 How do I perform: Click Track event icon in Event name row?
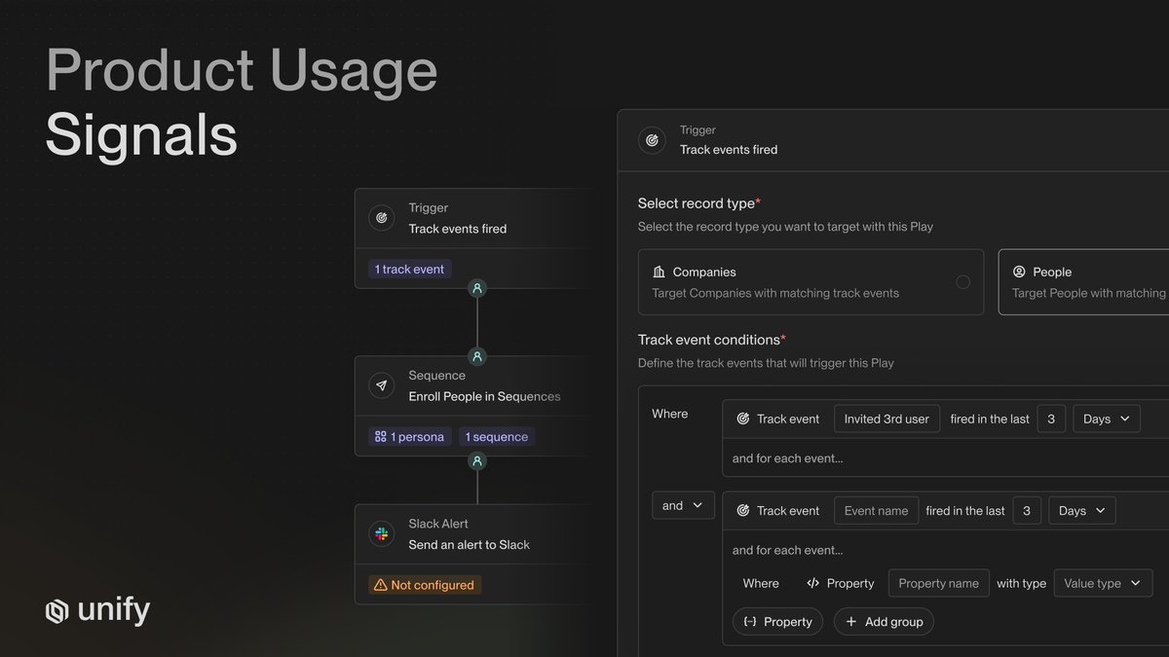[x=743, y=510]
